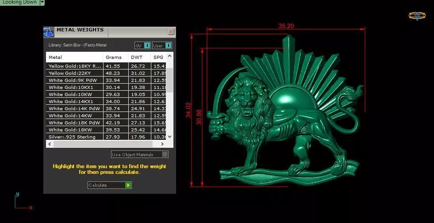Select the White Gold:14KW row
The image size is (434, 223).
coord(106,115)
